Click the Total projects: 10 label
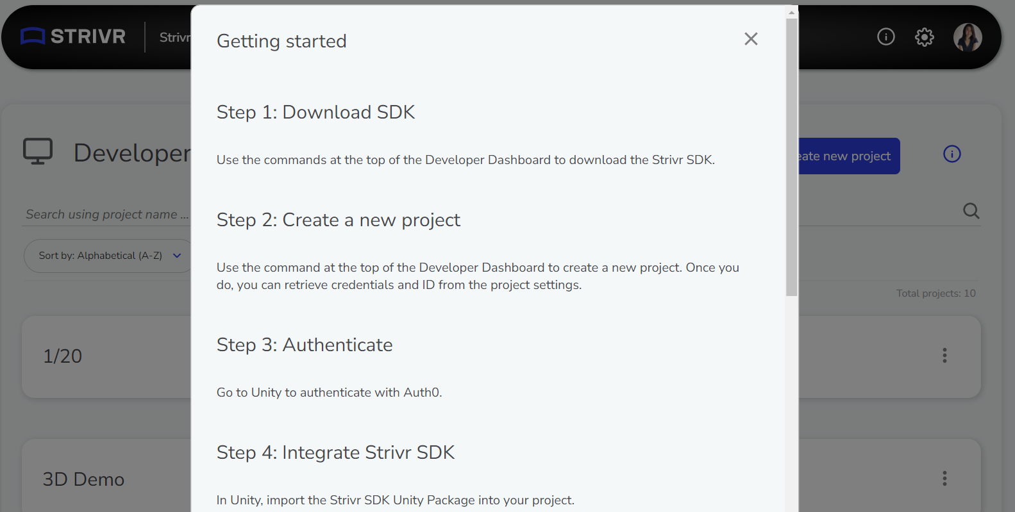1015x512 pixels. click(x=935, y=293)
